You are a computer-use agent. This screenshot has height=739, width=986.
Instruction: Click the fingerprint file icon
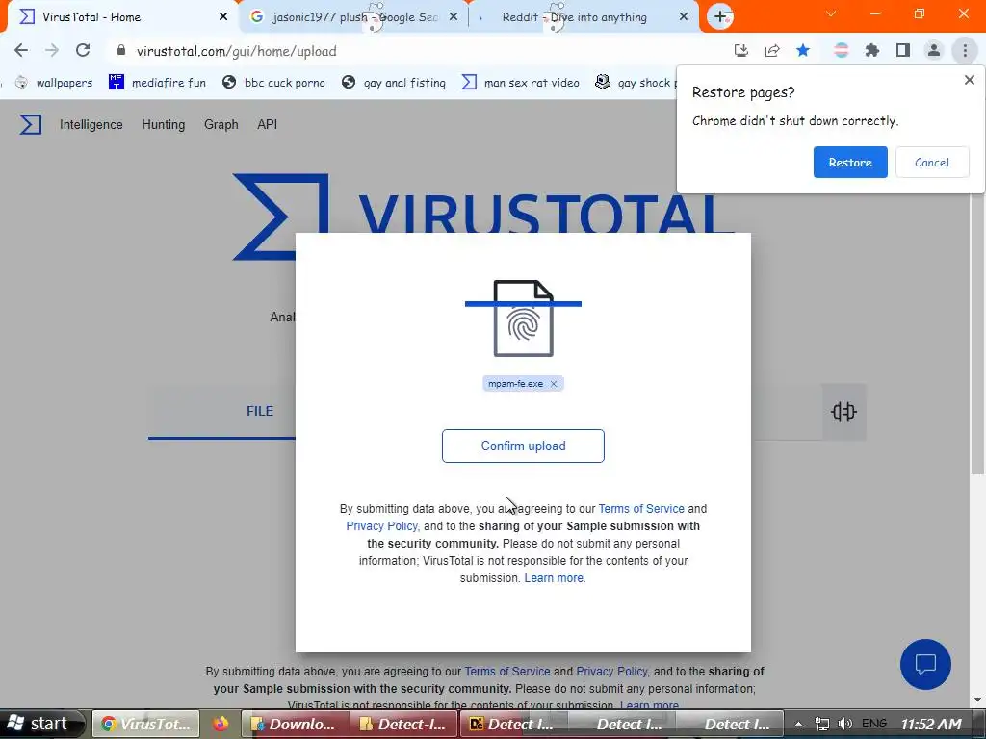point(523,319)
